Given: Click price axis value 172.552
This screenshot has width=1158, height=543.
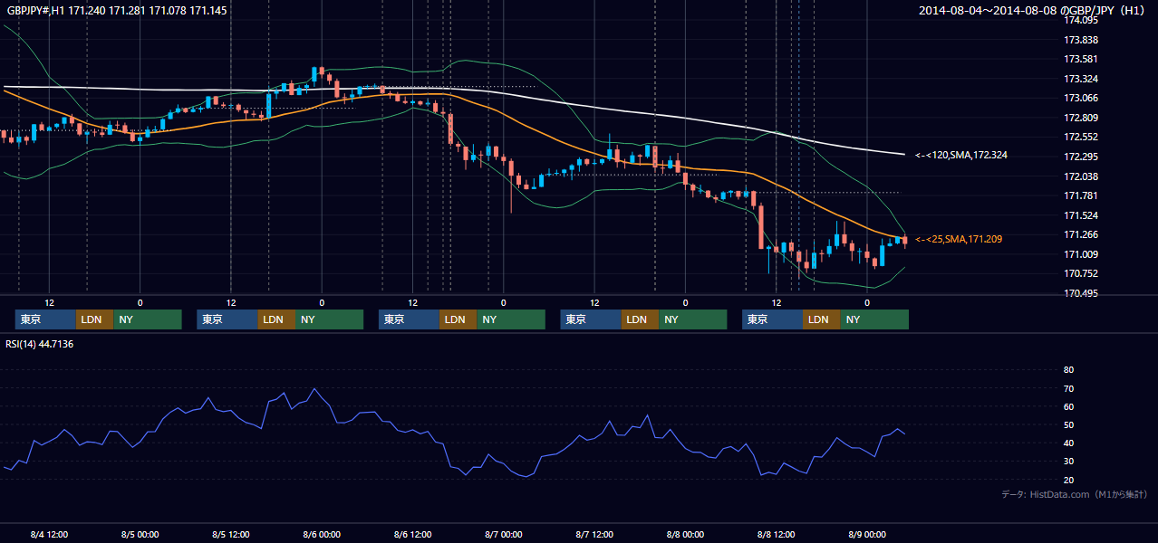Looking at the screenshot, I should pyautogui.click(x=1080, y=137).
